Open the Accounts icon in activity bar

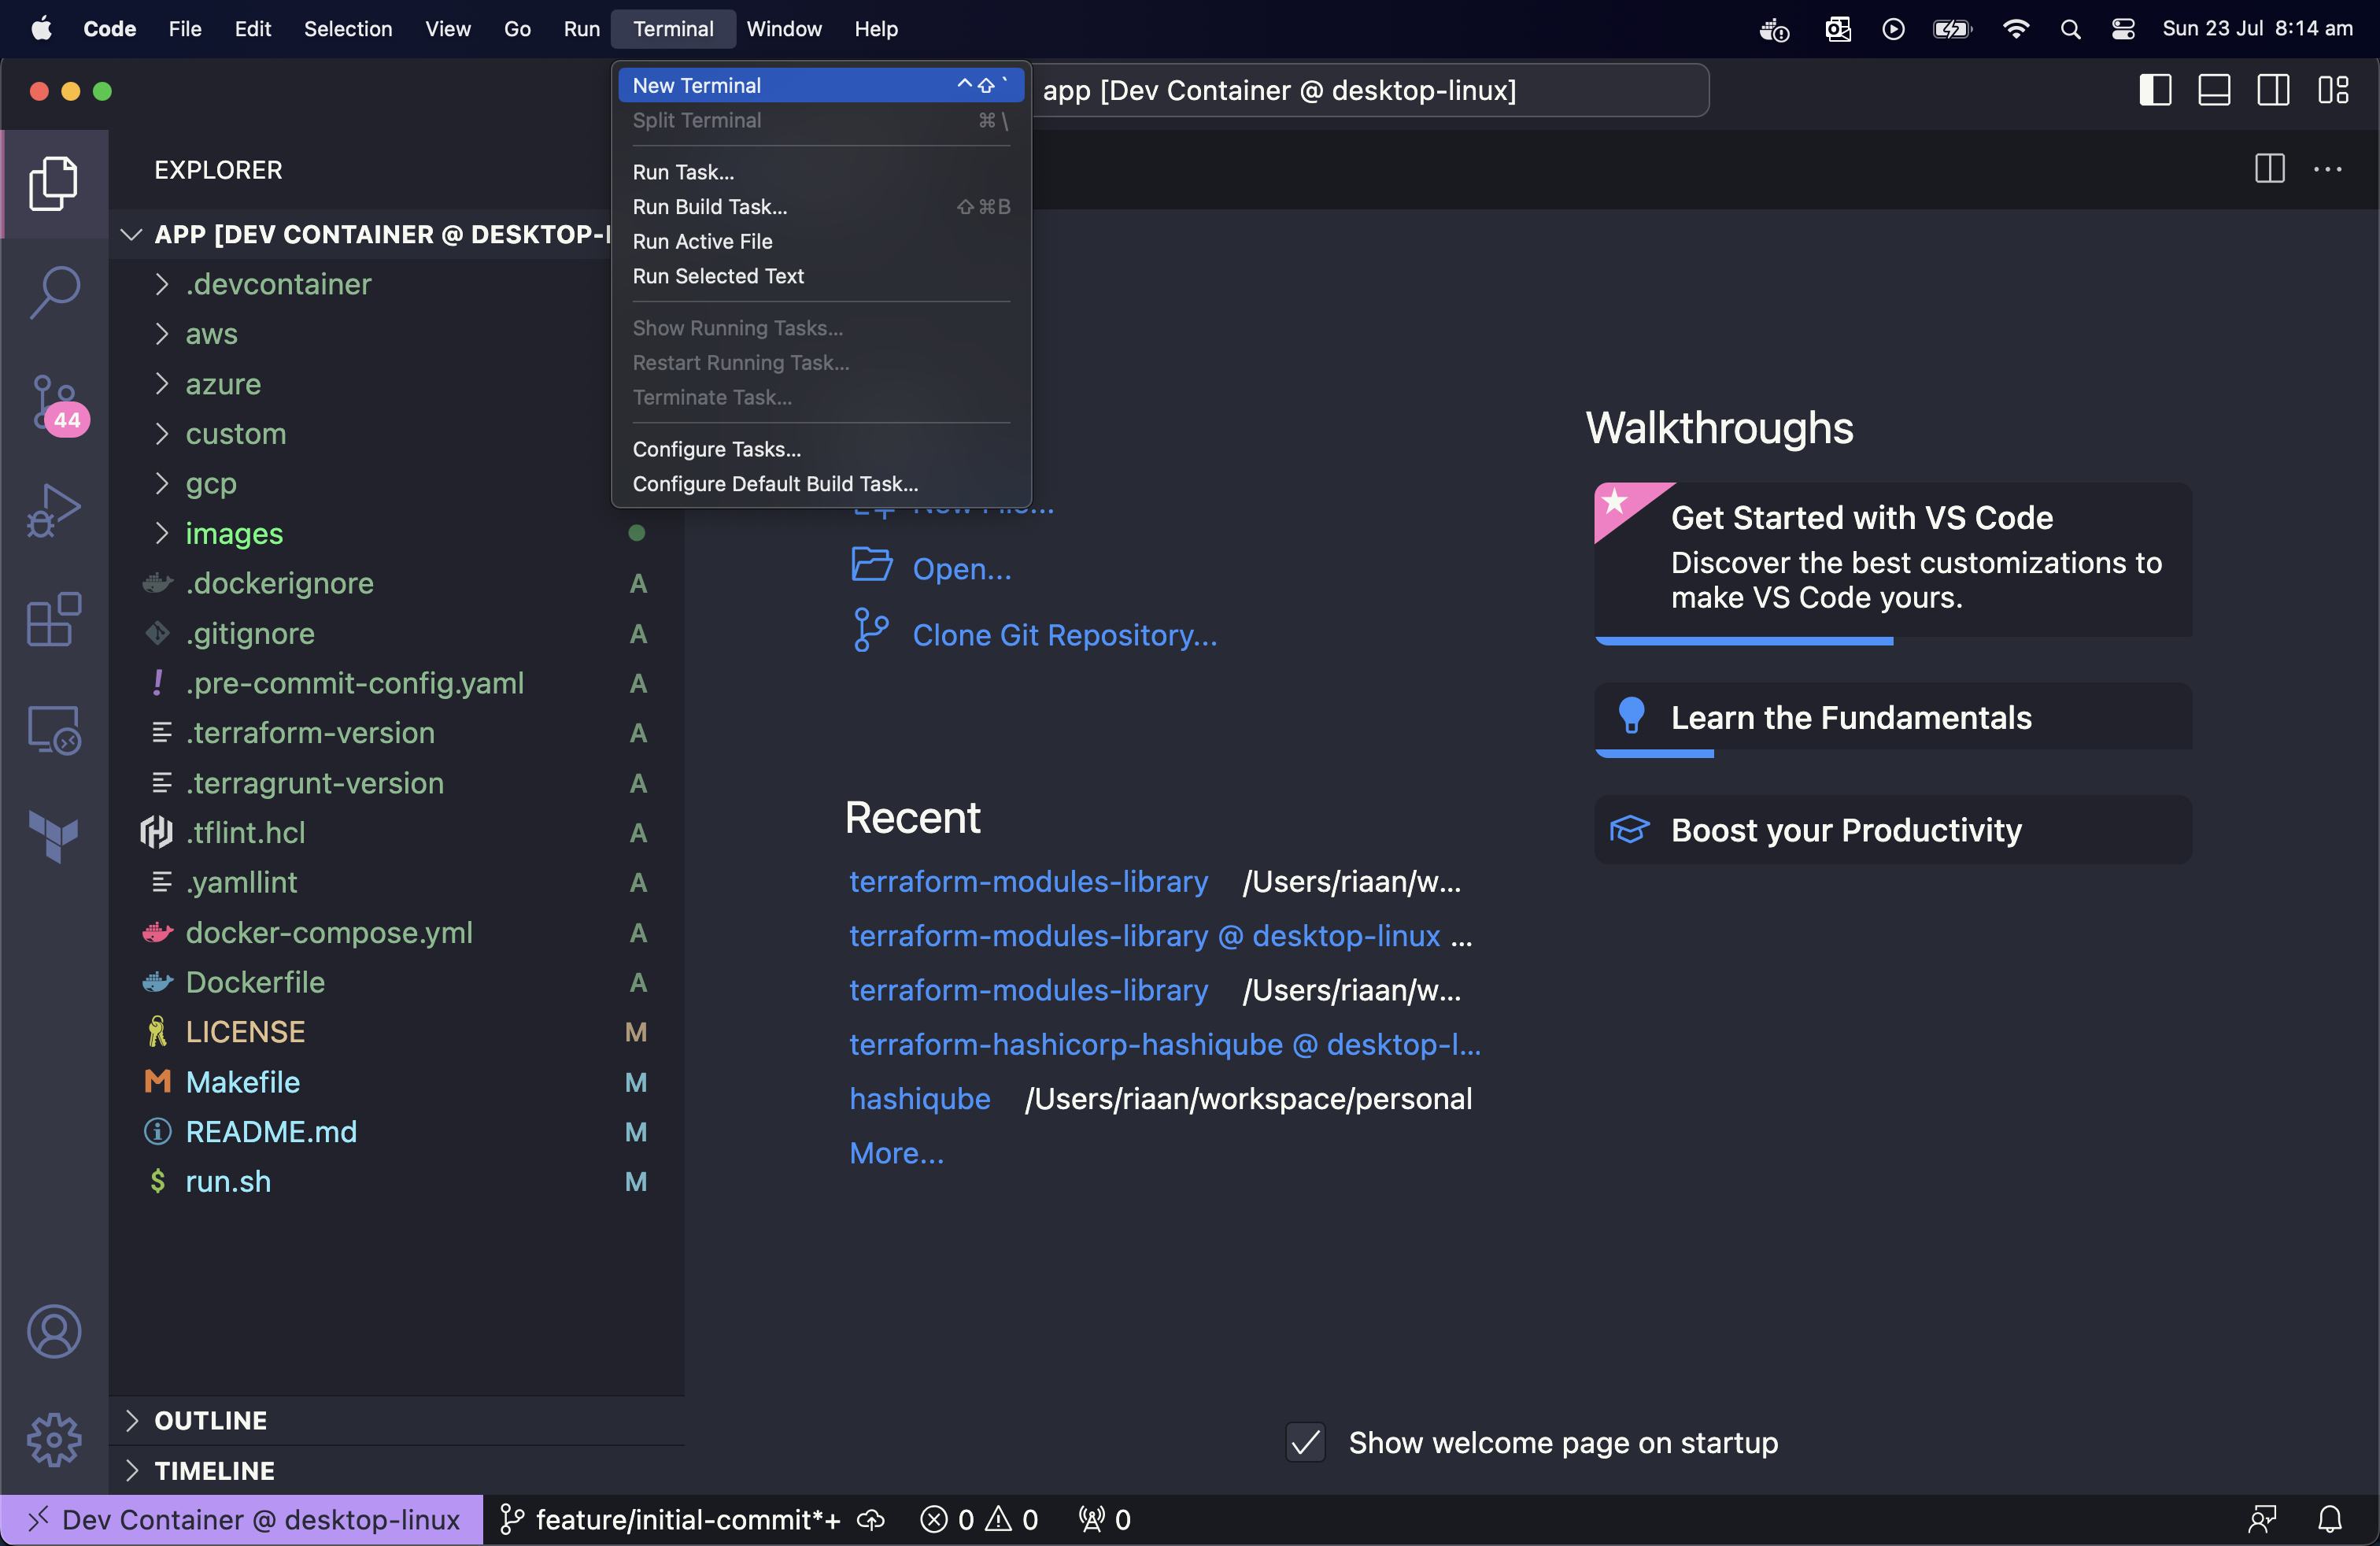click(54, 1331)
